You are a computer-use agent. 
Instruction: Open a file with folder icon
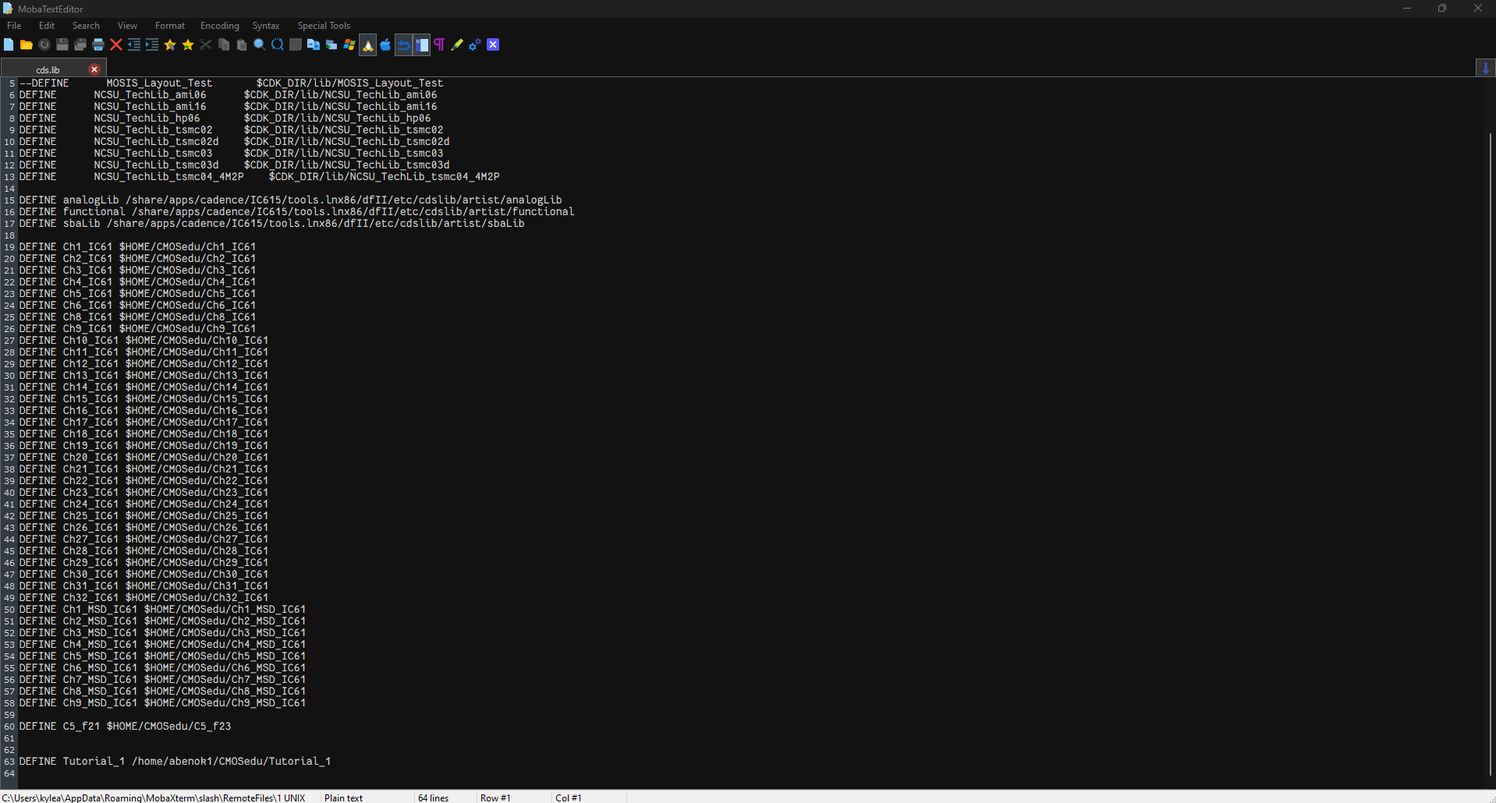tap(26, 44)
